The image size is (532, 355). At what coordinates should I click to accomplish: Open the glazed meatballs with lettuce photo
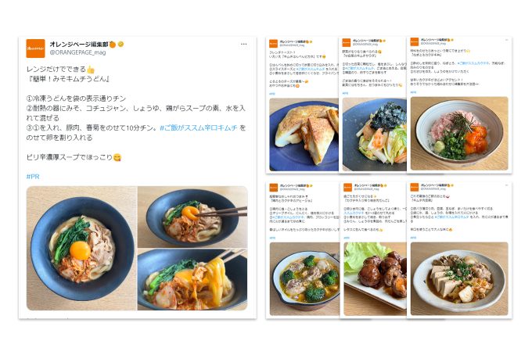(375, 278)
